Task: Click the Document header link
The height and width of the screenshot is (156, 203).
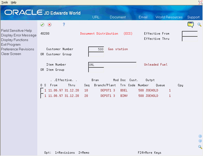Action: tap(118, 17)
